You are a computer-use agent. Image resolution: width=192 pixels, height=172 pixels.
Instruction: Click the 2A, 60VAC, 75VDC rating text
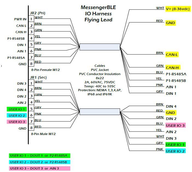tap(100, 82)
